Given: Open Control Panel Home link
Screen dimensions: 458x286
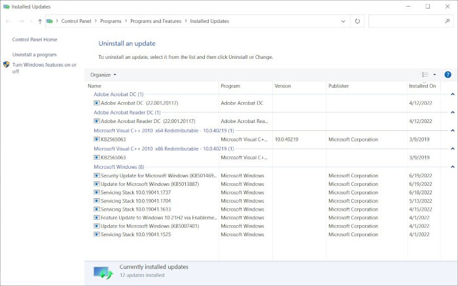Looking at the screenshot, I should [35, 39].
